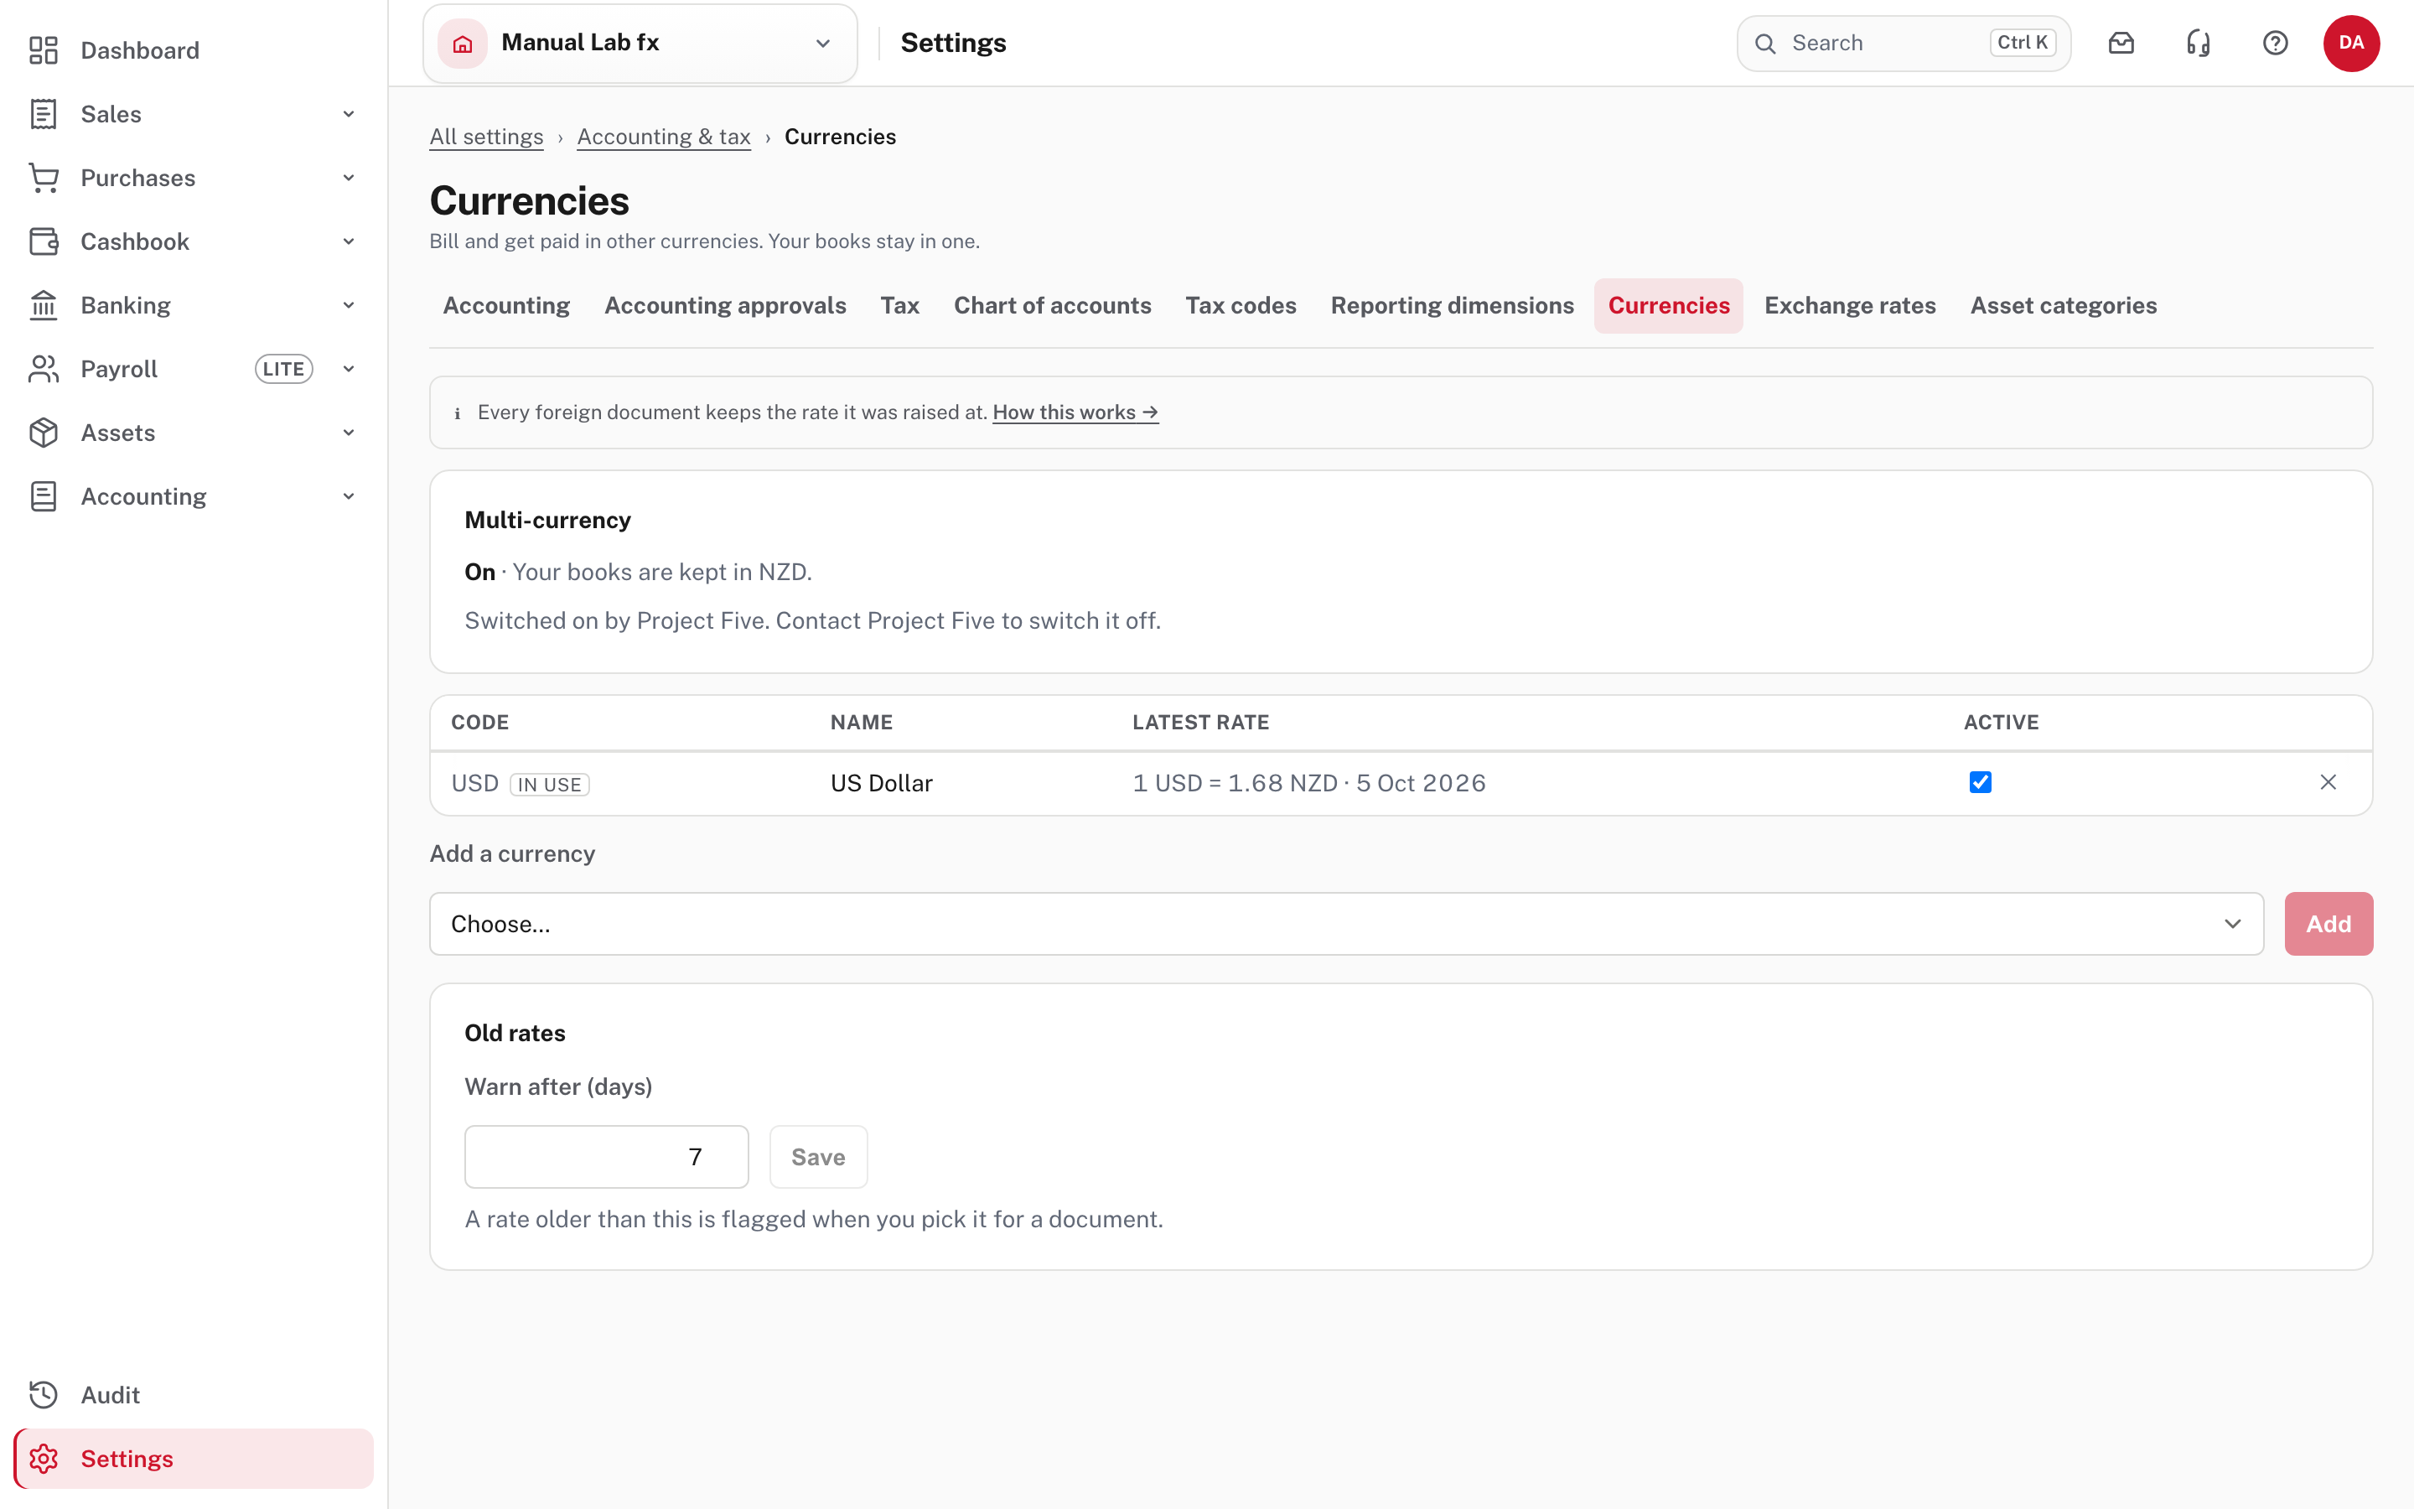This screenshot has width=2414, height=1509.
Task: Click the LITE badge beside Payroll
Action: 283,369
